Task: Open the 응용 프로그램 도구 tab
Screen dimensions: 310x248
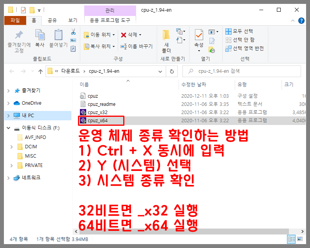Action: click(x=110, y=20)
